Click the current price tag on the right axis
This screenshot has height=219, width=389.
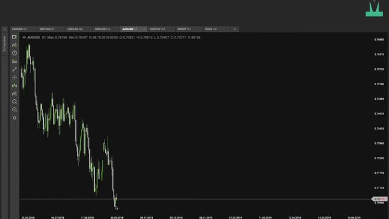379,199
